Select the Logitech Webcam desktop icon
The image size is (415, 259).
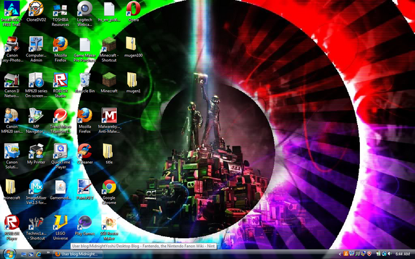(x=85, y=14)
